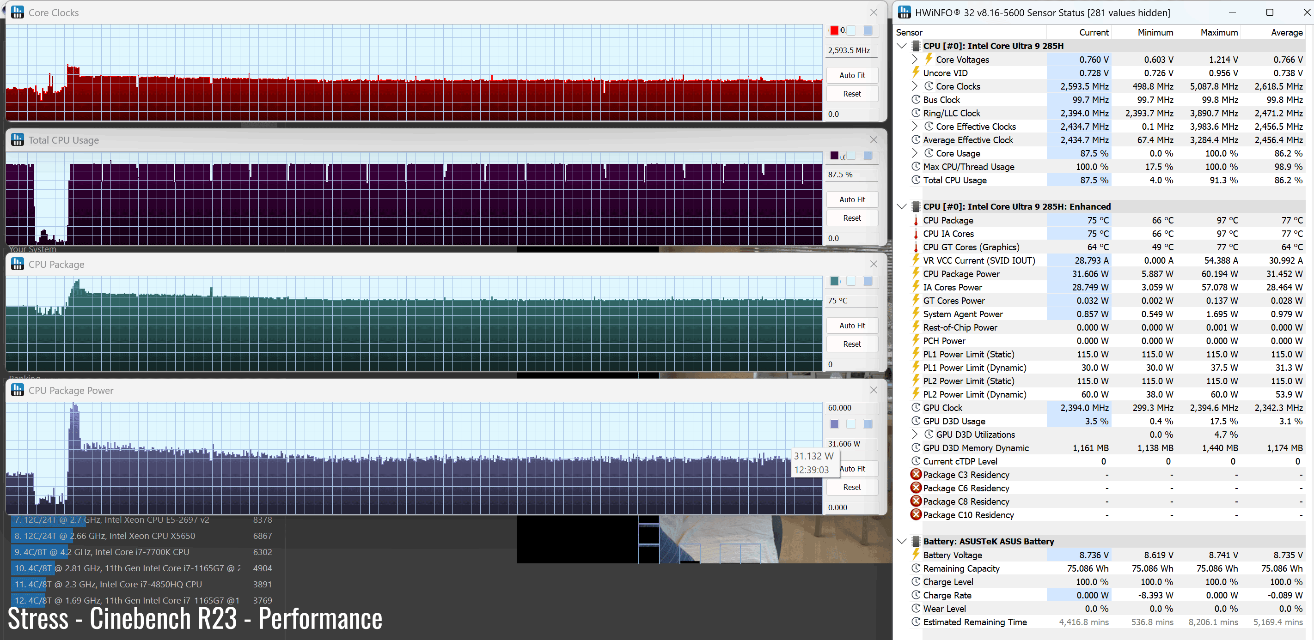Expand the GPU D3D Utilizations row
Viewport: 1314px width, 640px height.
click(914, 434)
